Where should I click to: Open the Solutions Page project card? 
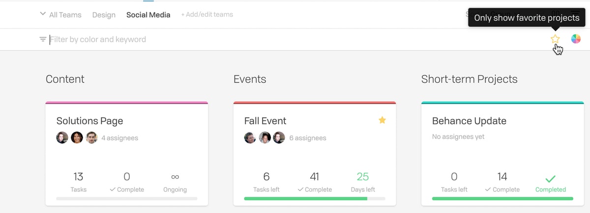coord(89,121)
